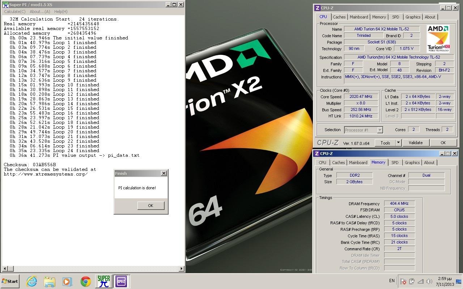The image size is (463, 289).
Task: Switch to About tab in upper CPU-Z
Action: pyautogui.click(x=430, y=17)
